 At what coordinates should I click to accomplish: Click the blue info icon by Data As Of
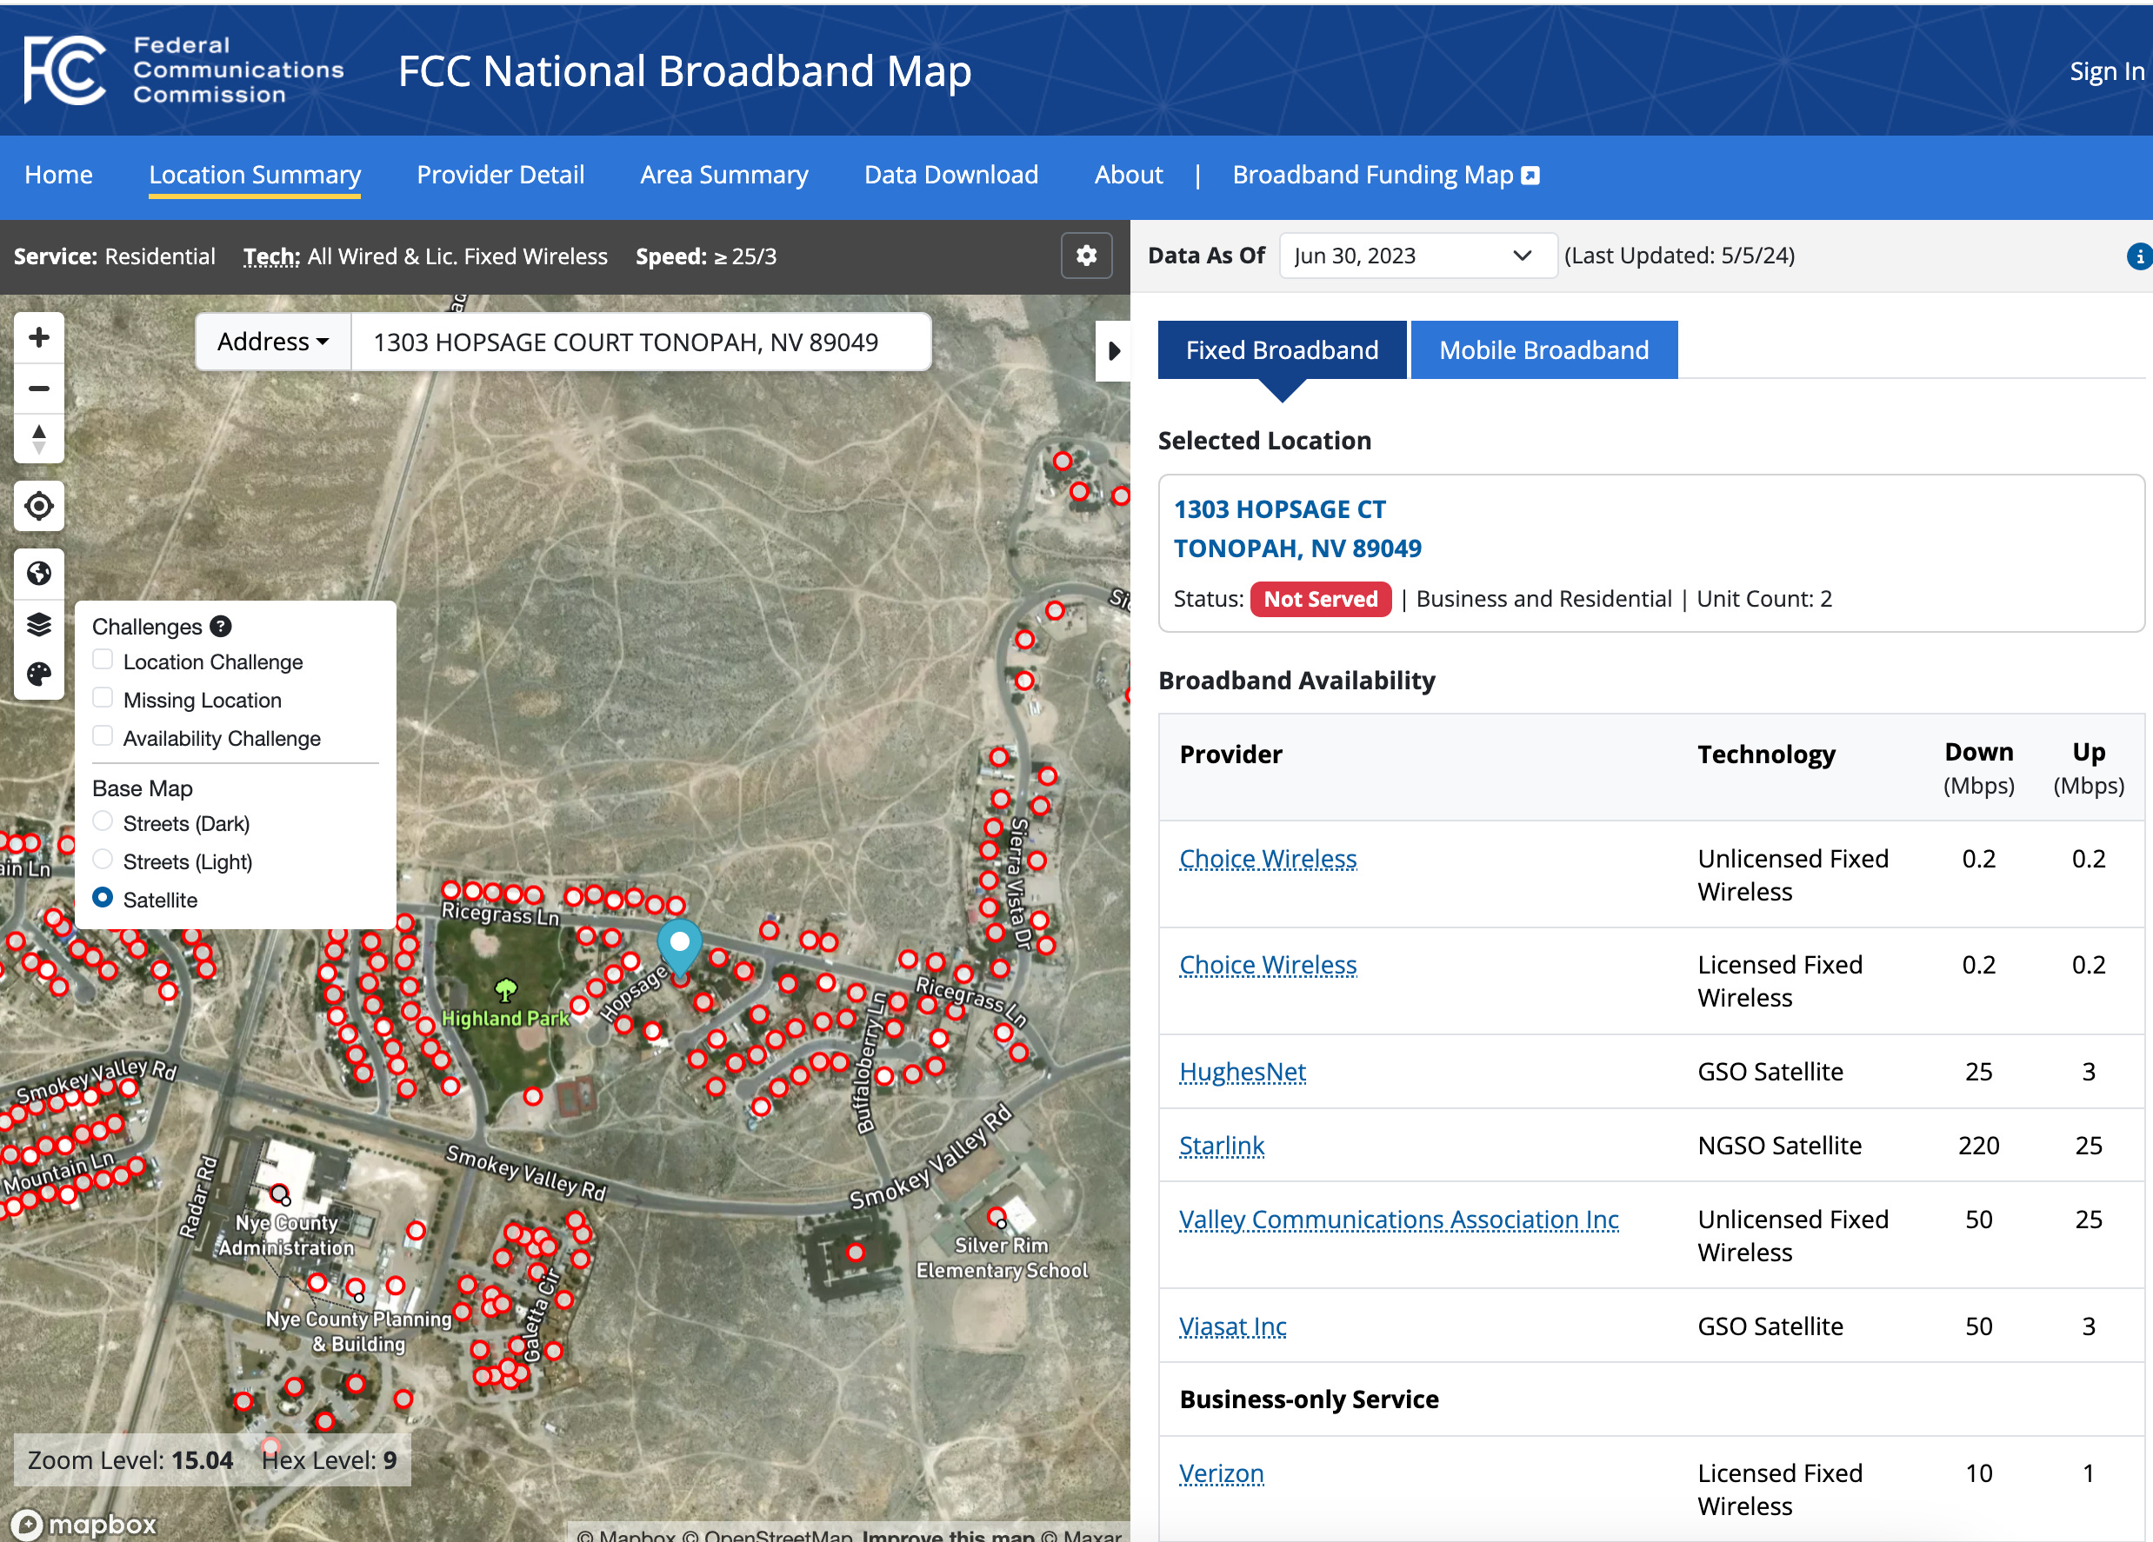coord(2139,256)
